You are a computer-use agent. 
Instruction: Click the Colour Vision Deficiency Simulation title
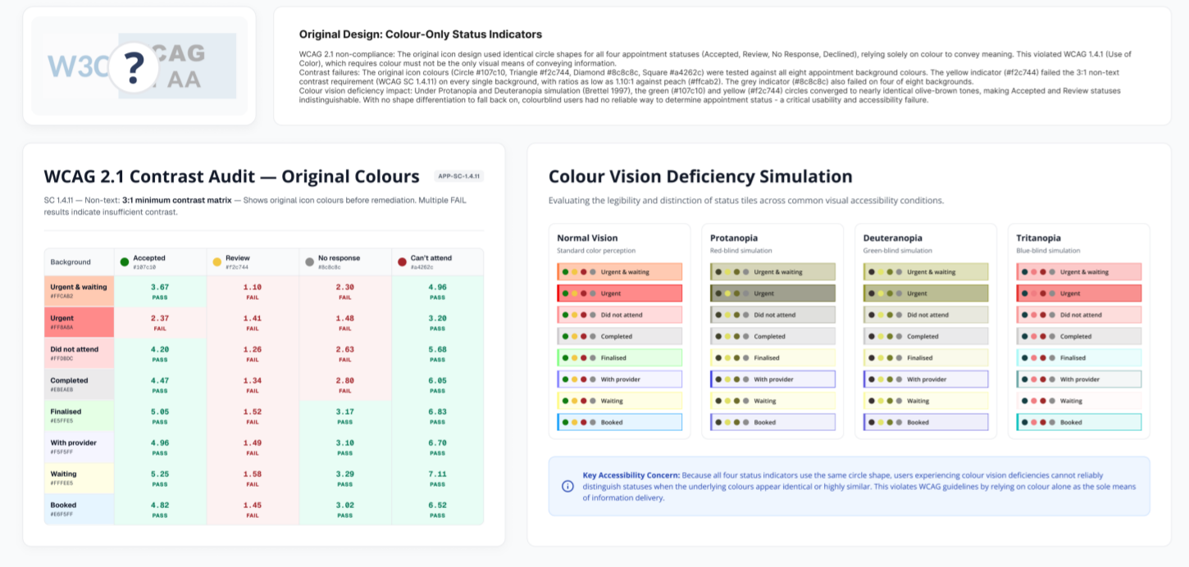[x=700, y=176]
